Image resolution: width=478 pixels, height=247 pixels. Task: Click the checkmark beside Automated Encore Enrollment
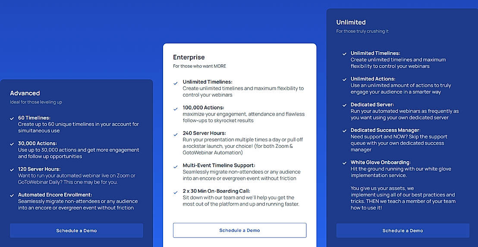coord(12,195)
